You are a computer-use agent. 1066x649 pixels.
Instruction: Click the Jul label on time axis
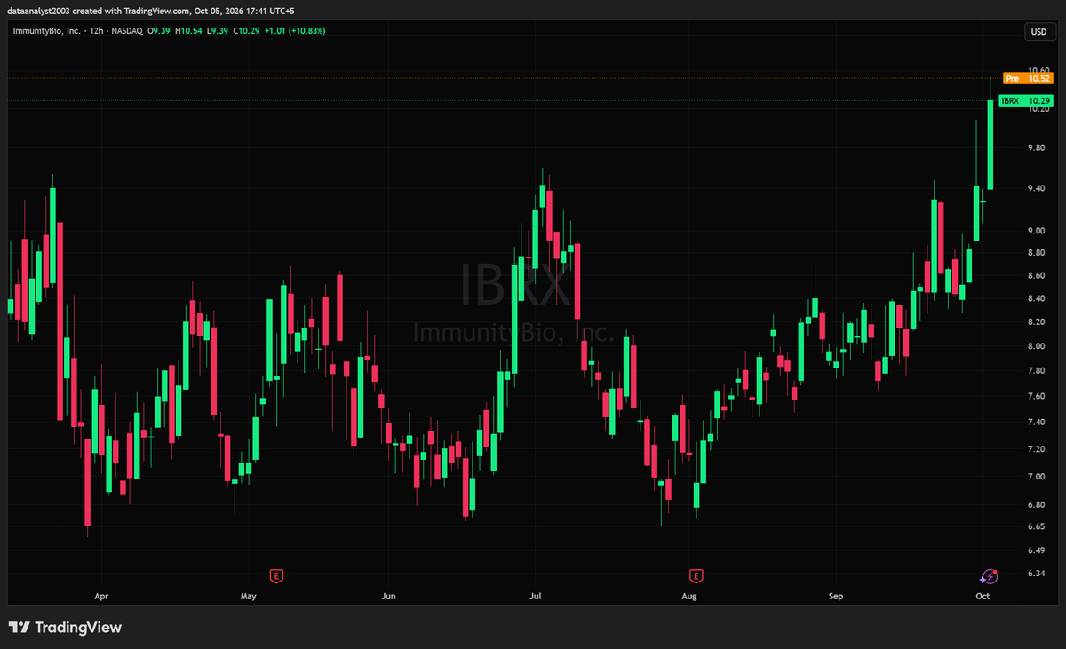534,596
